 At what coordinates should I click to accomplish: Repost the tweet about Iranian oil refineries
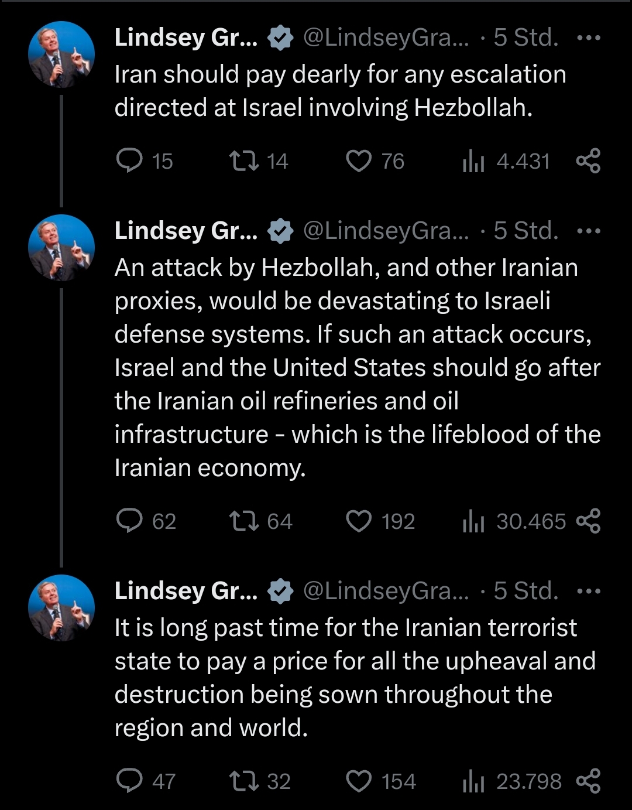[x=244, y=521]
